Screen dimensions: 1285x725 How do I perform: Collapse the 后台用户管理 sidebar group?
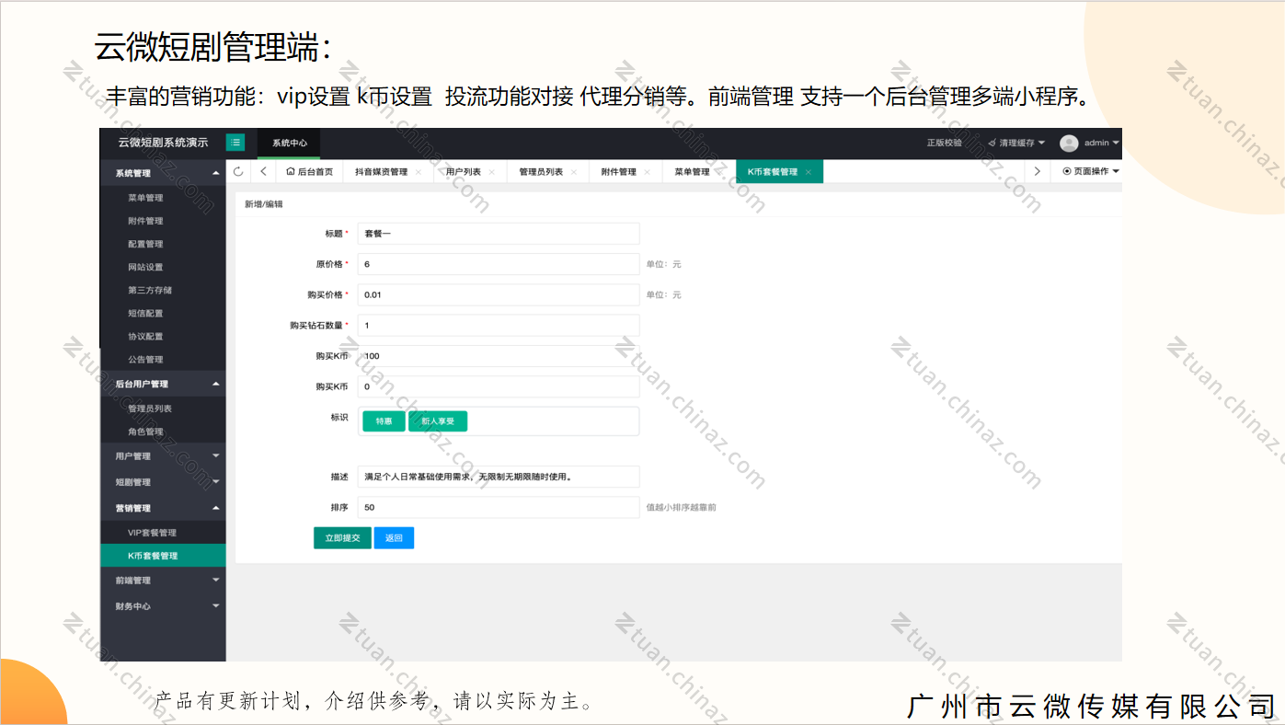click(163, 384)
